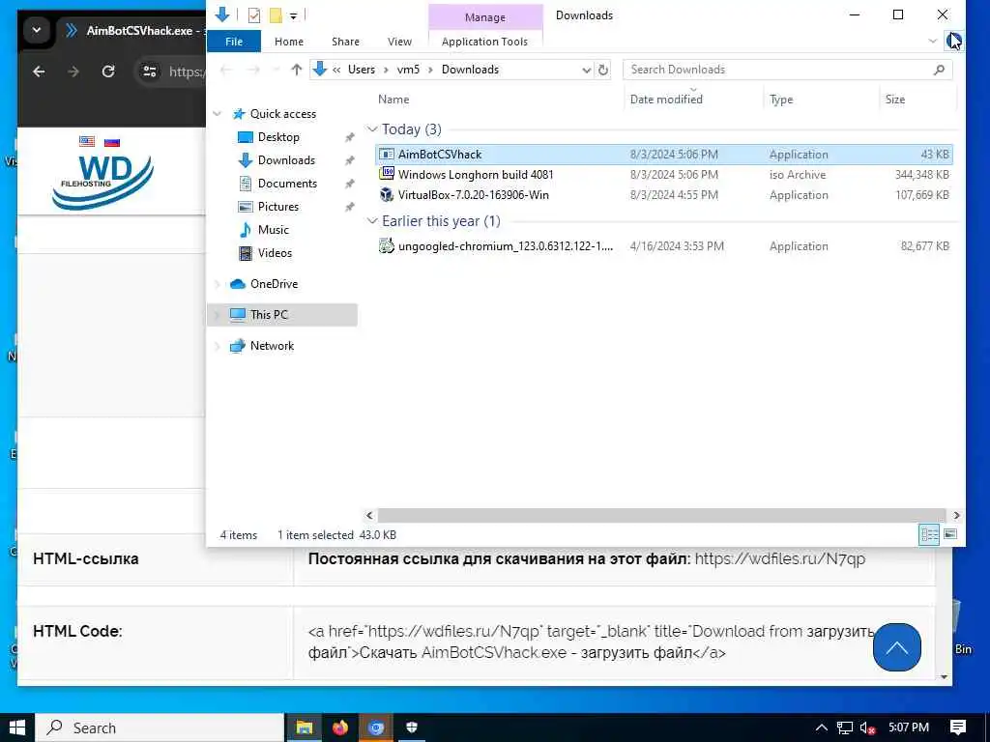Click the search magnifier icon in Explorer
990x742 pixels.
pos(939,70)
